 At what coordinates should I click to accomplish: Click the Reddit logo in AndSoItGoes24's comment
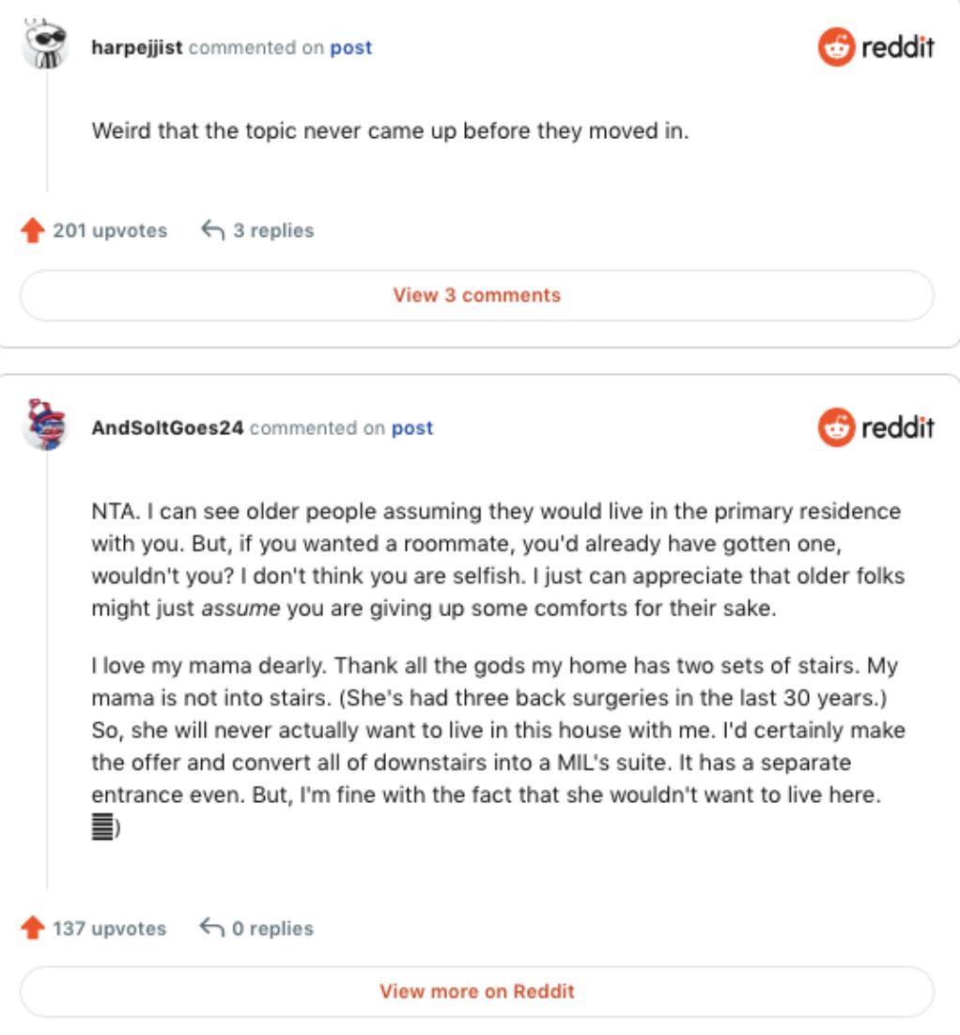point(875,428)
